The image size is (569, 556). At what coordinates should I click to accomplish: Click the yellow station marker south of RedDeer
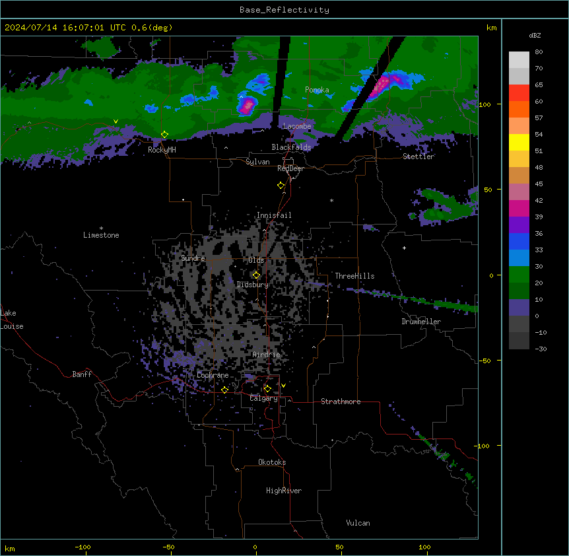[281, 186]
